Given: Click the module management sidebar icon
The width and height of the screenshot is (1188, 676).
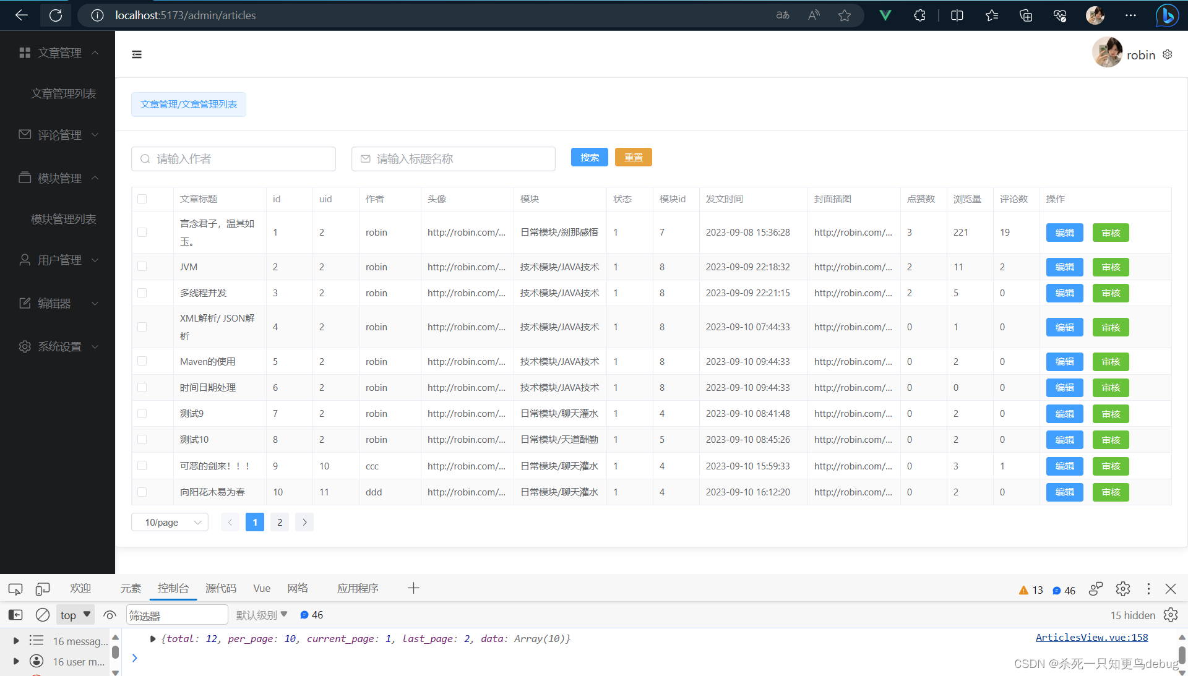Looking at the screenshot, I should [24, 178].
